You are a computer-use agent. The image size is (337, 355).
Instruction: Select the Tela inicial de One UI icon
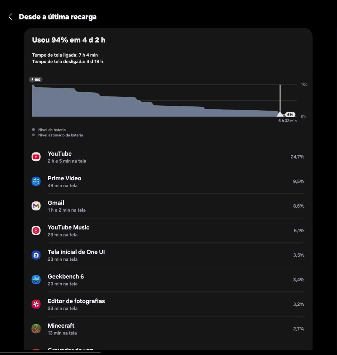click(36, 255)
